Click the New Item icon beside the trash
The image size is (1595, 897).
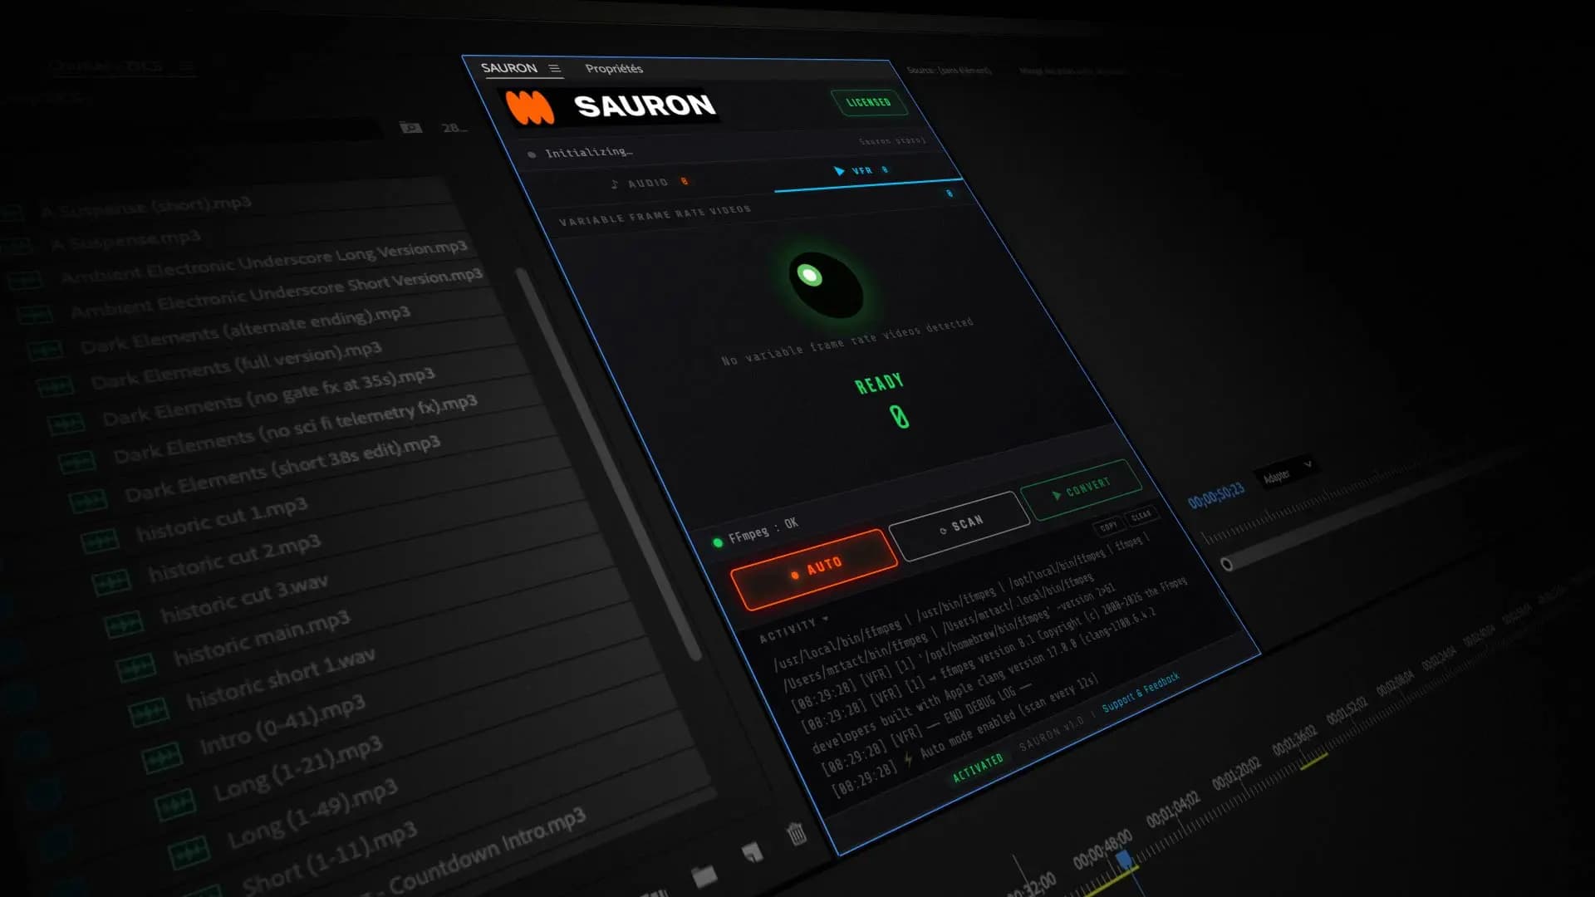click(752, 852)
